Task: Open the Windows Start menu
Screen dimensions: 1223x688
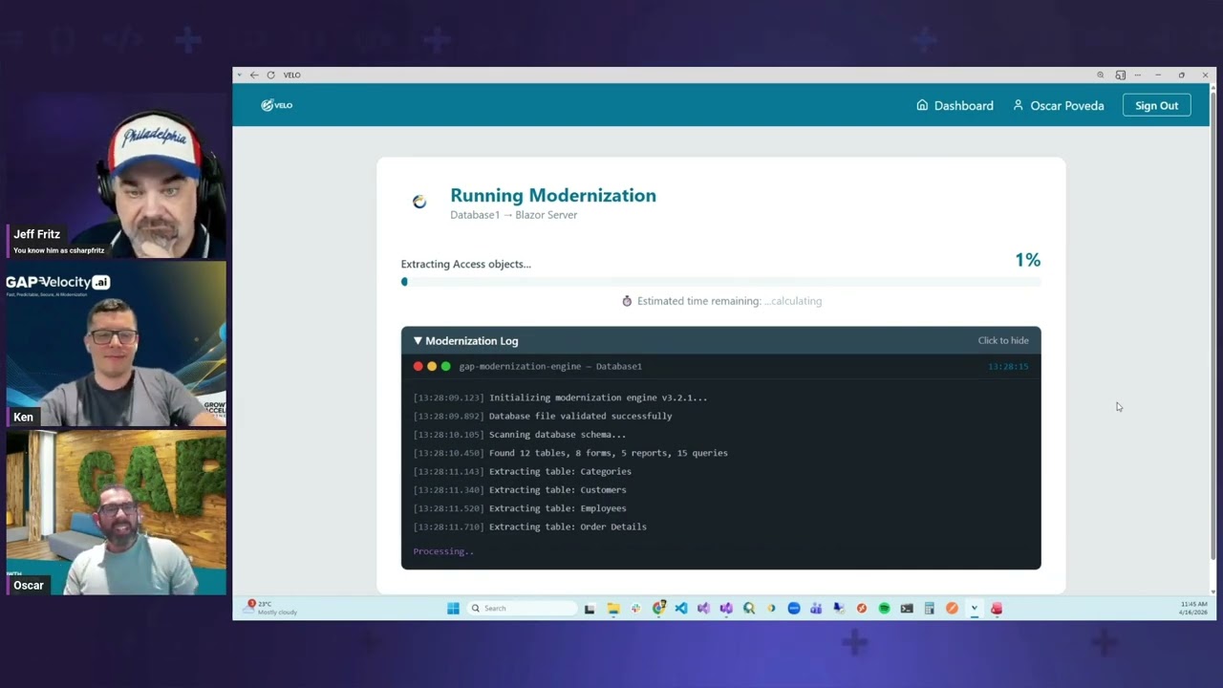Action: pyautogui.click(x=453, y=608)
